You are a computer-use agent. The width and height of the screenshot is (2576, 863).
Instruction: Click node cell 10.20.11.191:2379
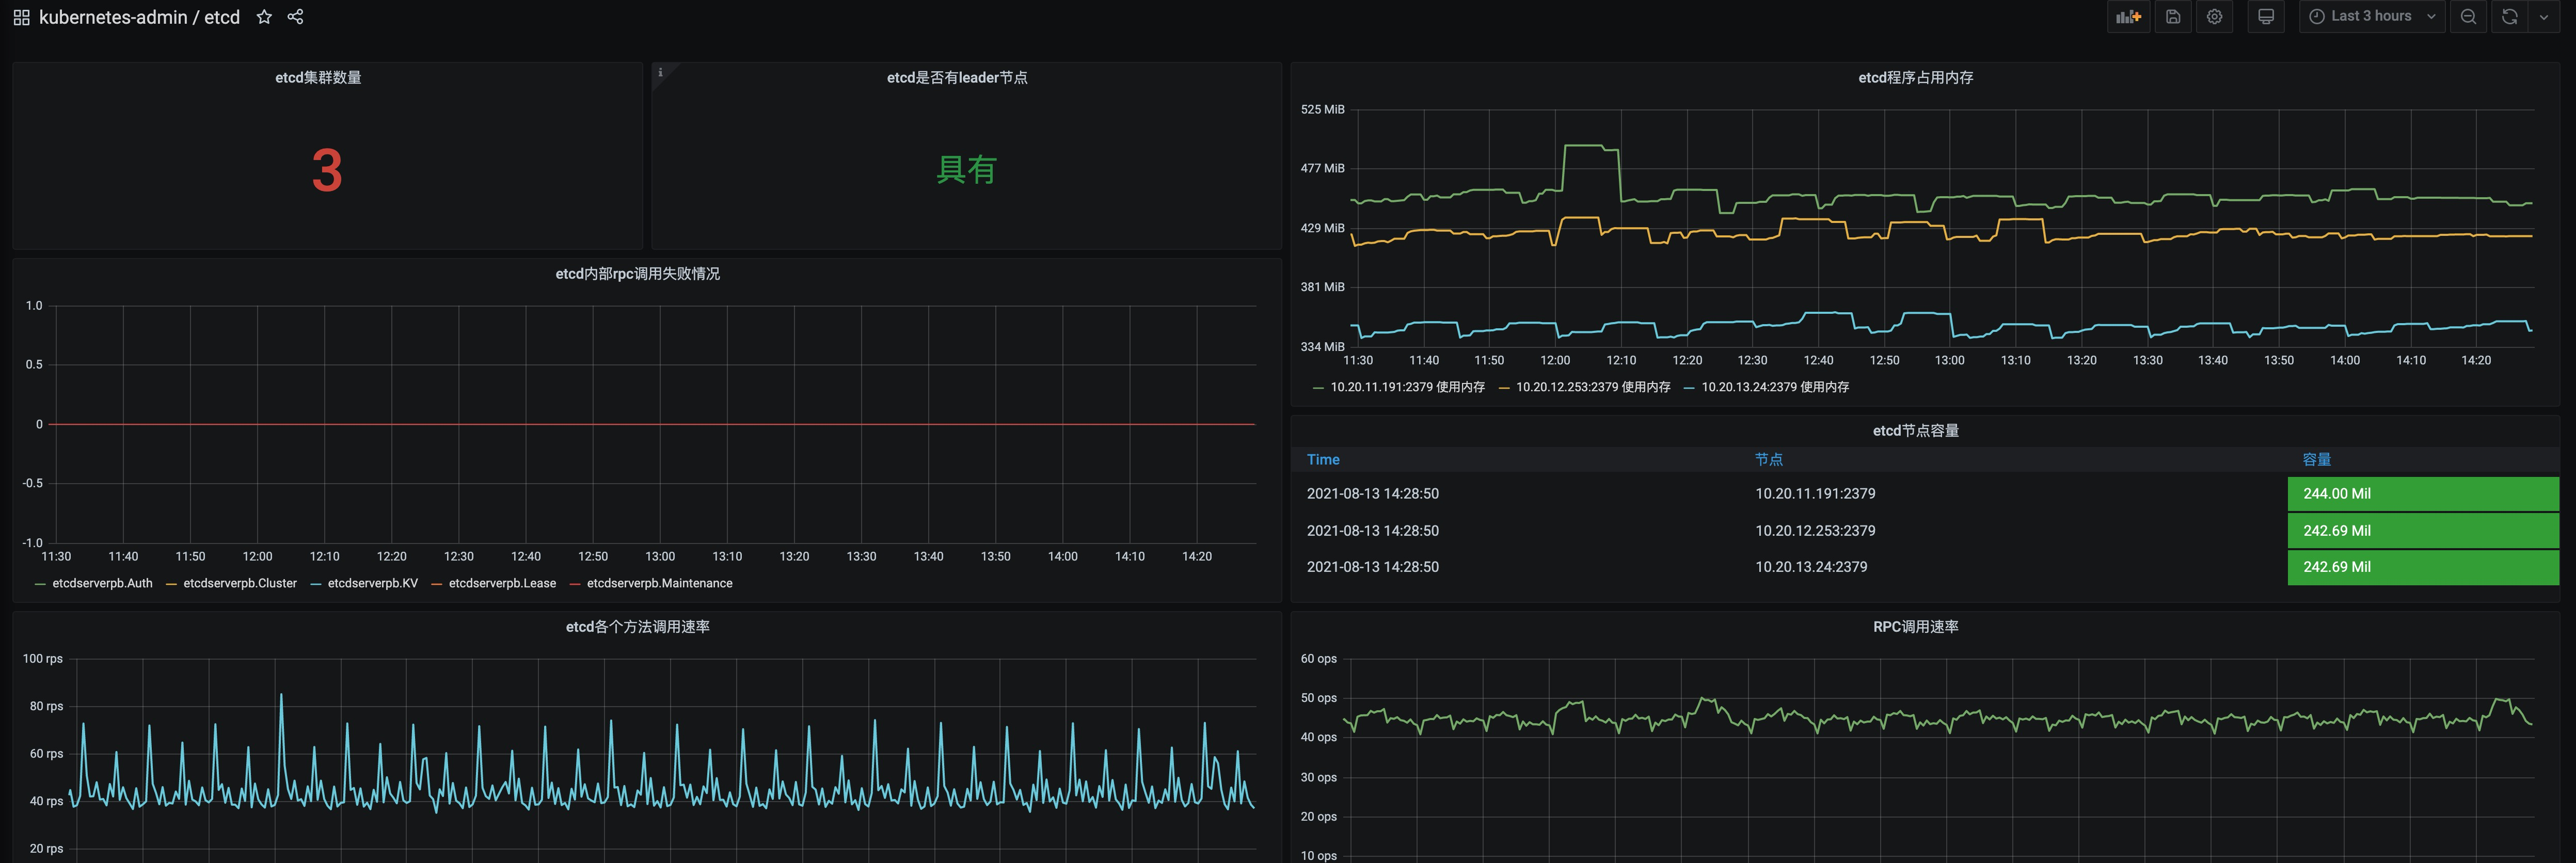(1815, 493)
